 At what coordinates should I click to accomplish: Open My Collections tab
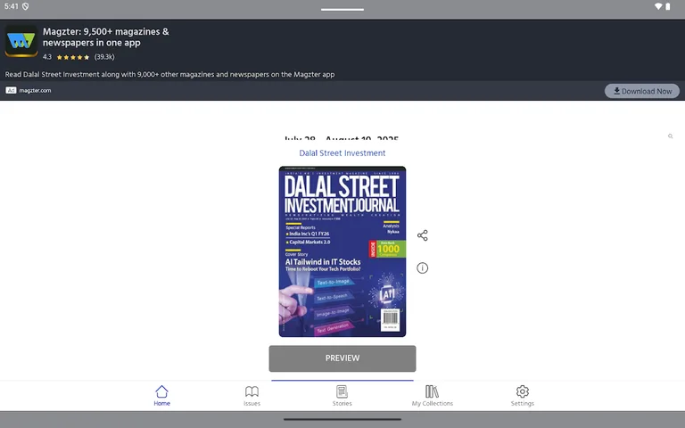coord(432,396)
